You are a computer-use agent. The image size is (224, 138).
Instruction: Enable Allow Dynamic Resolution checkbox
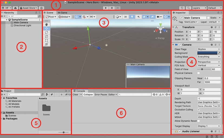tap(199, 121)
